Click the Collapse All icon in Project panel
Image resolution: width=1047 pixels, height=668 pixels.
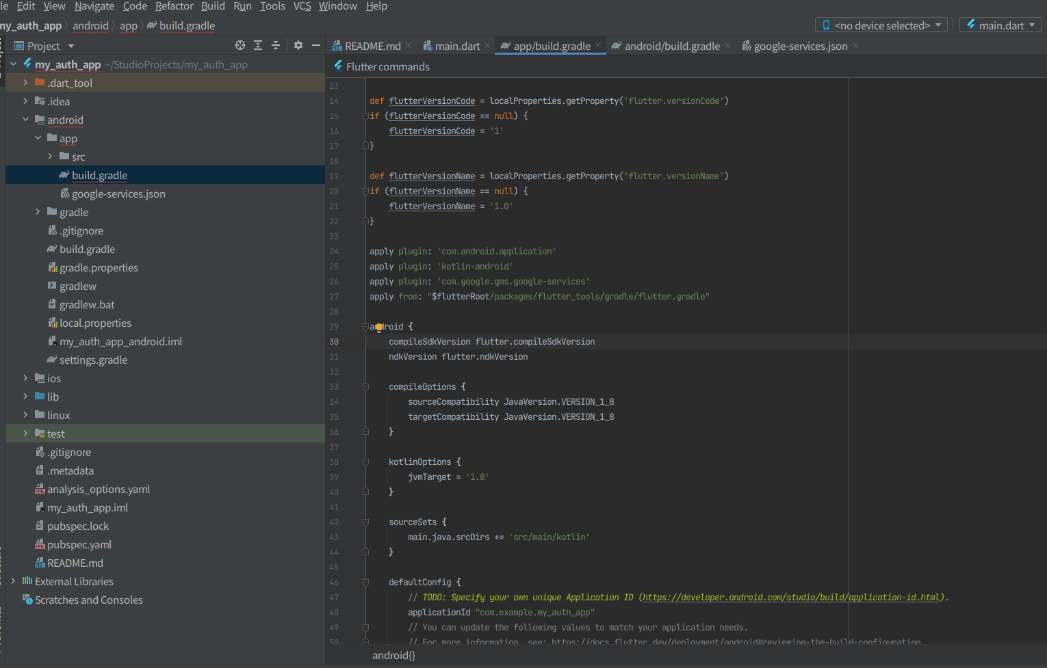pos(276,46)
